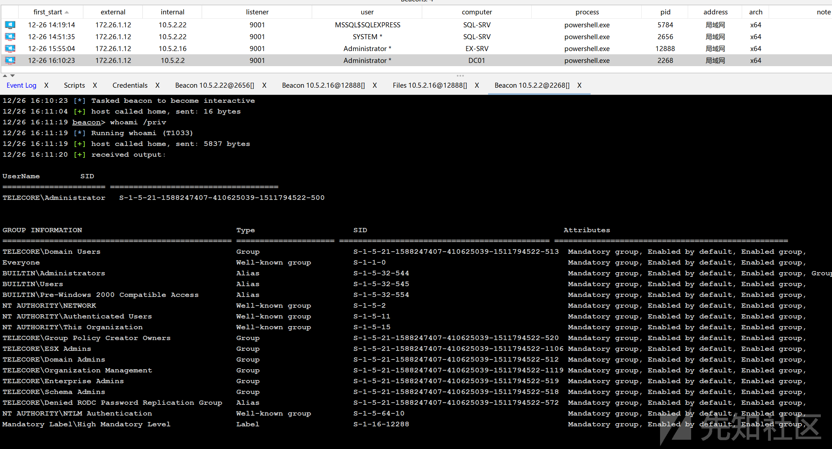The height and width of the screenshot is (449, 832).
Task: Close the Credentials tab
Action: pos(158,85)
